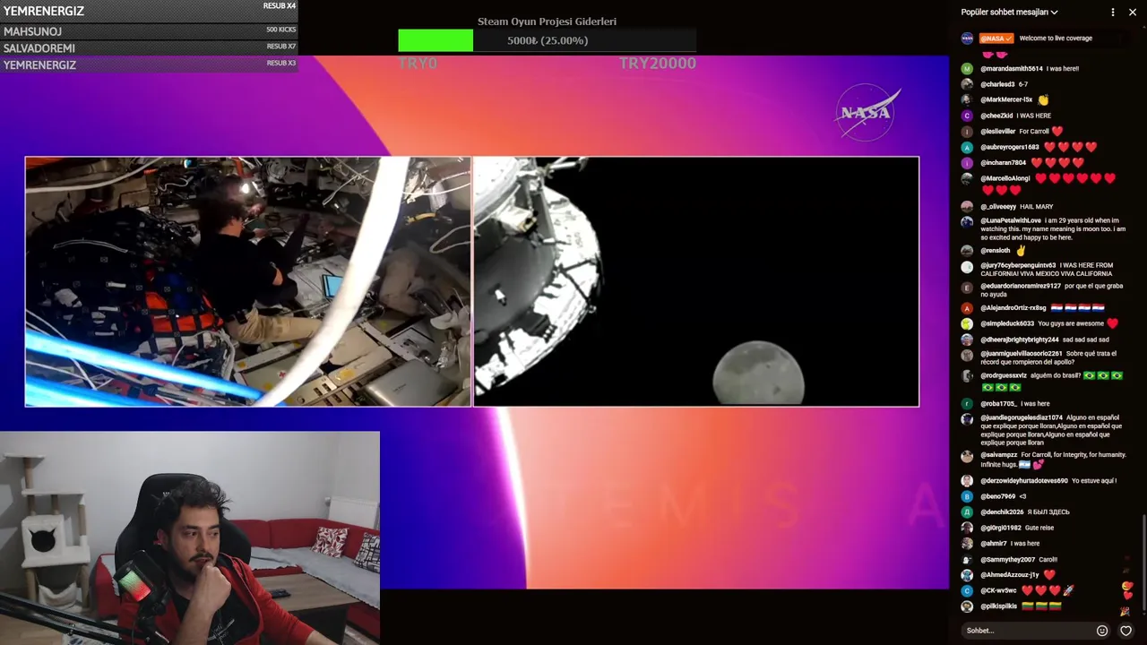
Task: Open @incharan7804's avatar
Action: pyautogui.click(x=967, y=163)
